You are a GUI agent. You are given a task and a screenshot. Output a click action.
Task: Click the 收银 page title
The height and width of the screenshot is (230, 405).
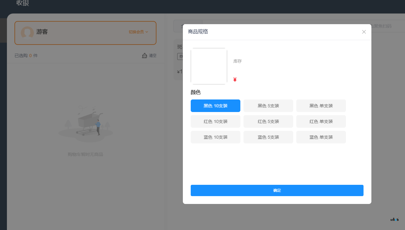(x=23, y=3)
